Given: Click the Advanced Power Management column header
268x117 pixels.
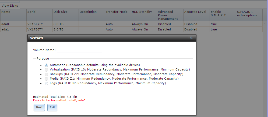Looking at the screenshot, I should tap(170, 15).
